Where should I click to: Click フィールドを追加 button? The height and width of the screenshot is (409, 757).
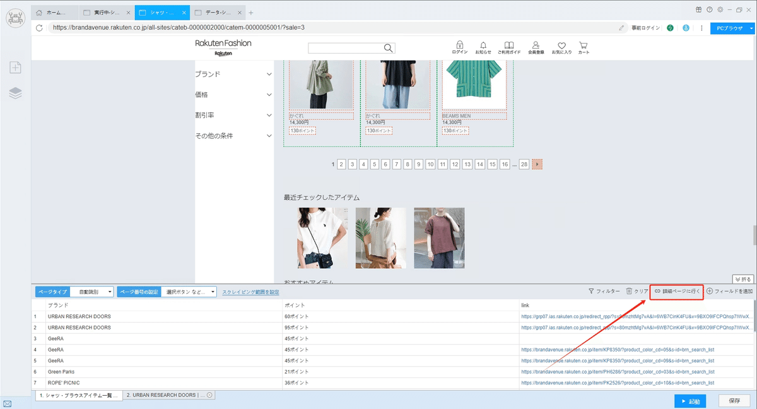point(730,291)
